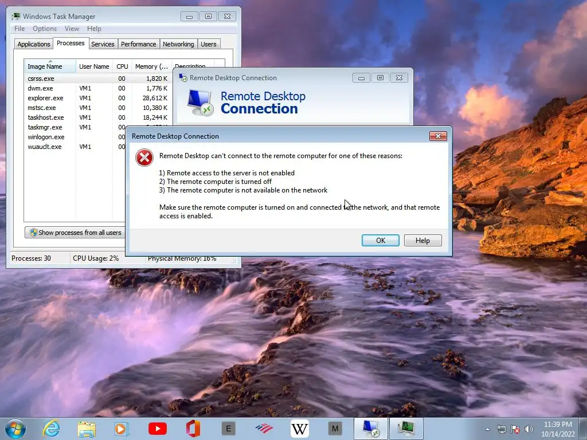587x440 pixels.
Task: Open the YouTube taskbar shortcut
Action: point(158,429)
